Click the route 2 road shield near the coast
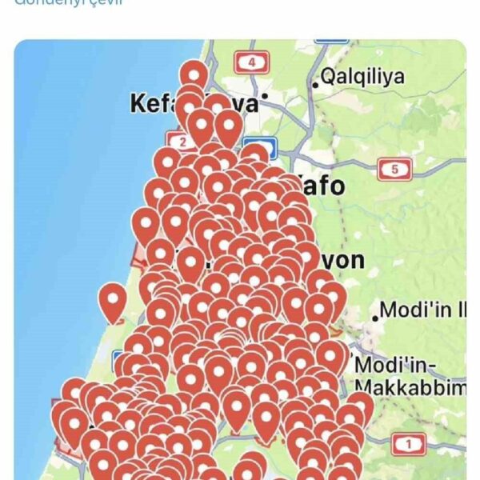480x480 pixels. pyautogui.click(x=180, y=142)
